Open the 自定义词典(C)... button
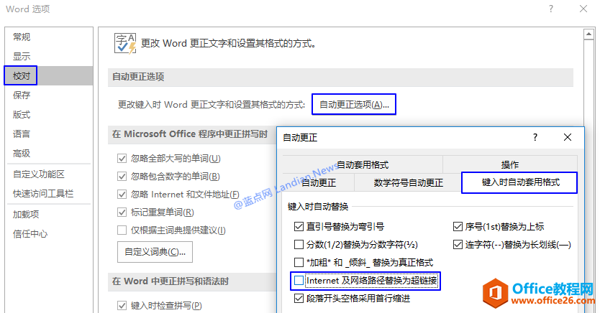Screen dimensions: 600x313 click(155, 252)
